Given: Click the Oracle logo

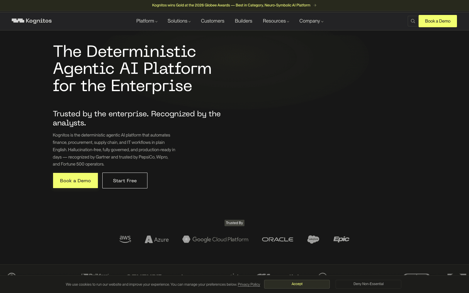Looking at the screenshot, I should pos(278,239).
